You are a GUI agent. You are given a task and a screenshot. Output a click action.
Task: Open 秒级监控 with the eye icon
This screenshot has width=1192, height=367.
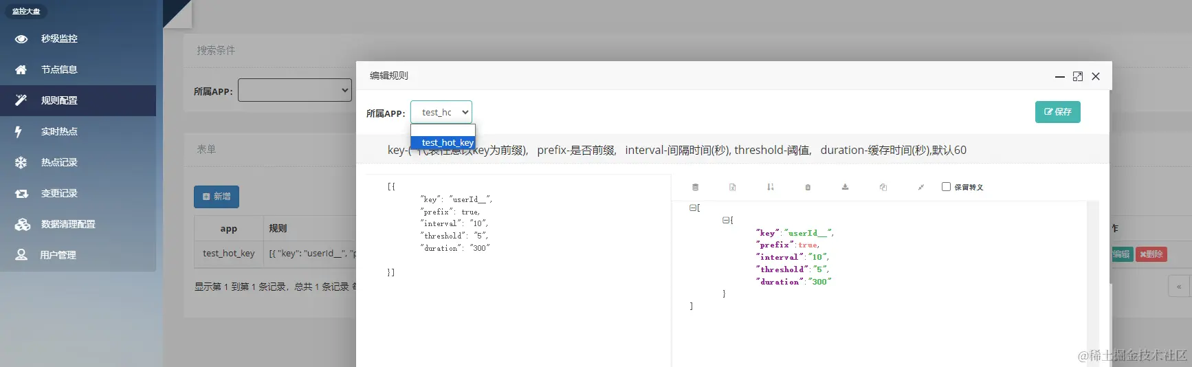(21, 39)
